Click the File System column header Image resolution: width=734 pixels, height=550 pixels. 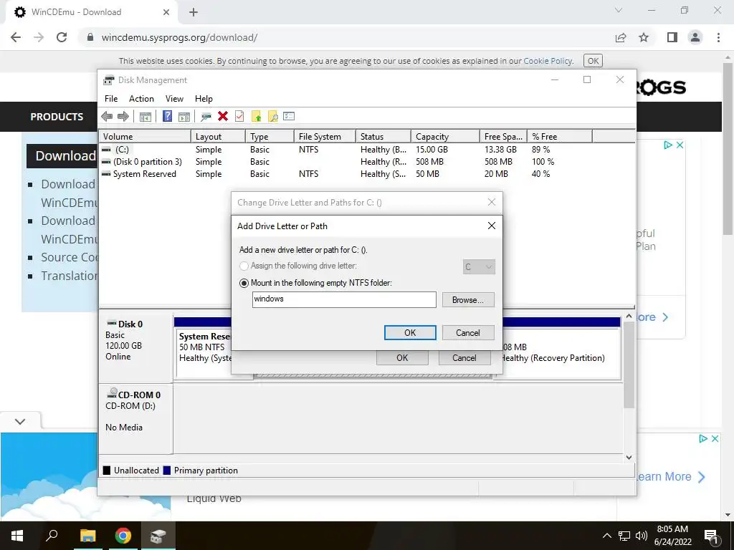coord(325,137)
